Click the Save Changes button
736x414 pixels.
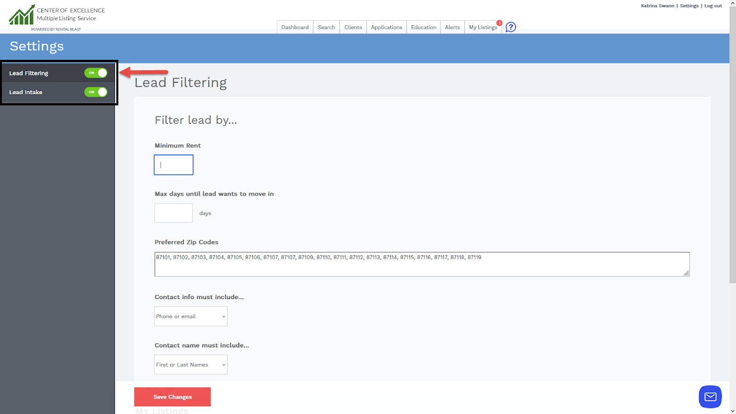[x=172, y=396]
